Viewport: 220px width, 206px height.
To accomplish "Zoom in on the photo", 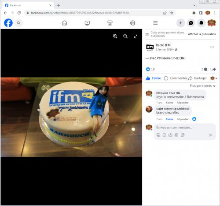I will (115, 36).
